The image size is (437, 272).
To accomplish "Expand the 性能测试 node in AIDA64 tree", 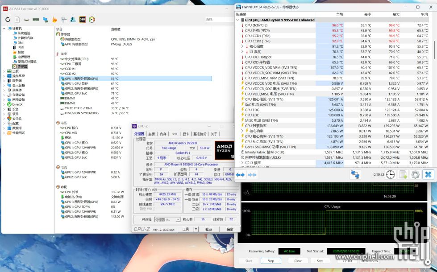I will 4,133.
